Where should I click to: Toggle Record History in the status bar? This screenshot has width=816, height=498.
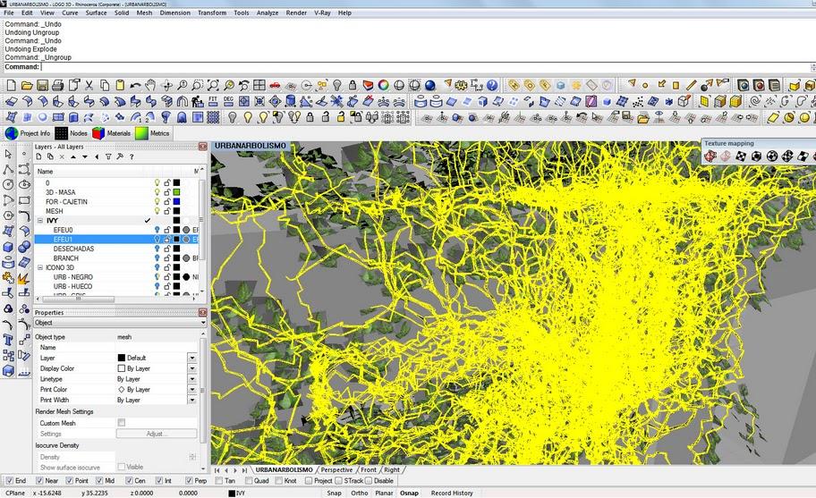452,493
